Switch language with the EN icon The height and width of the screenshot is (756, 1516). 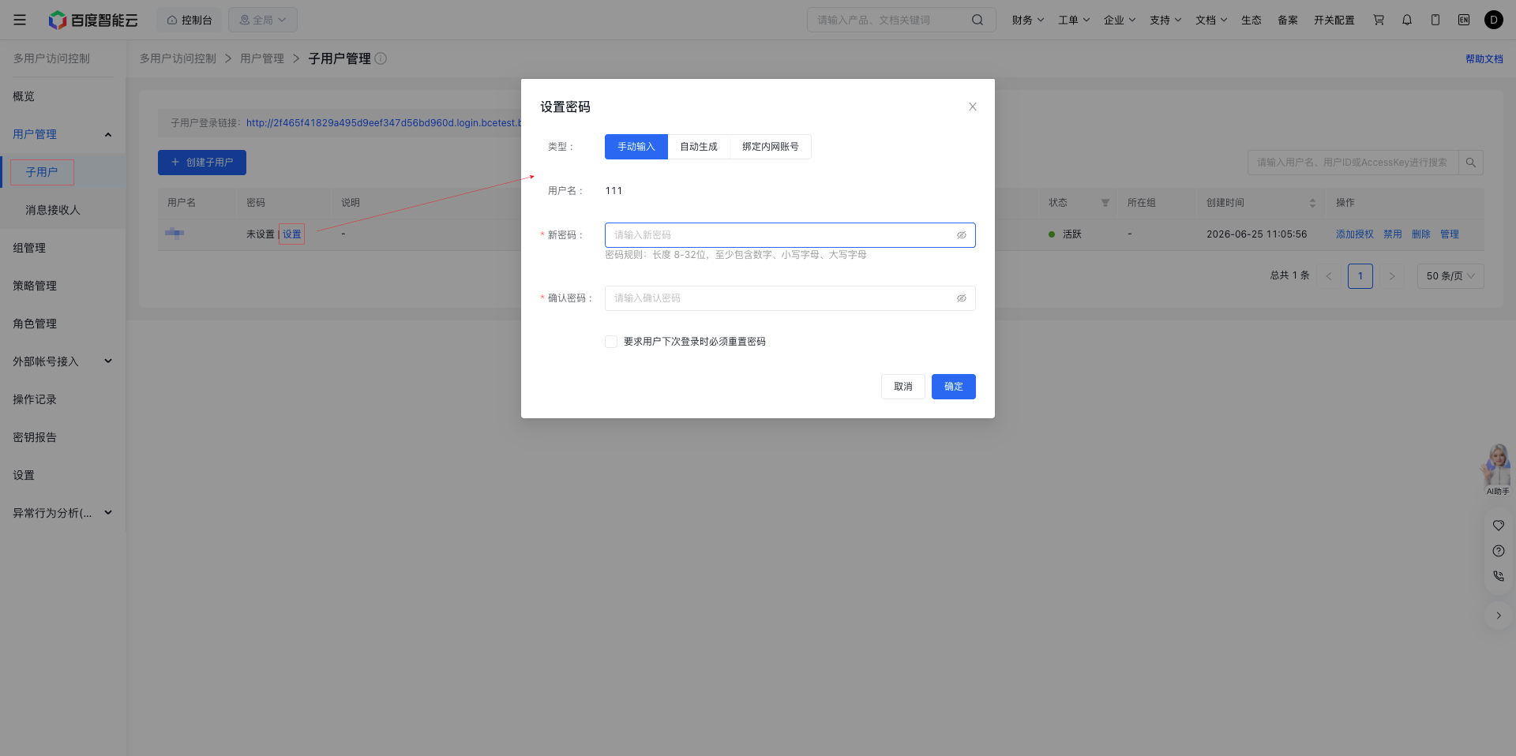click(x=1464, y=20)
